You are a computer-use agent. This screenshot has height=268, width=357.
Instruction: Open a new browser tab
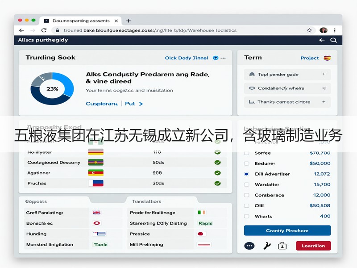129,21
